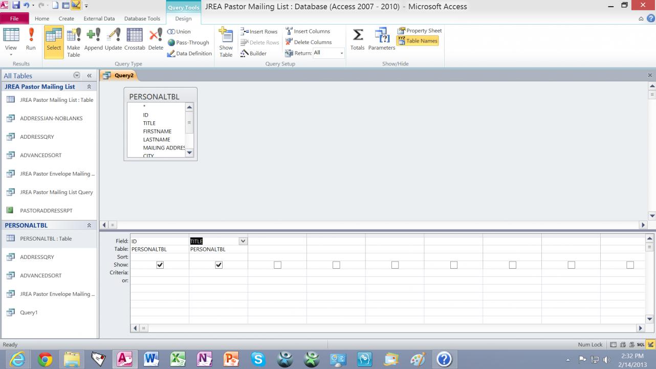Open the Show Table dialog
Image resolution: width=656 pixels, height=369 pixels.
tap(226, 42)
